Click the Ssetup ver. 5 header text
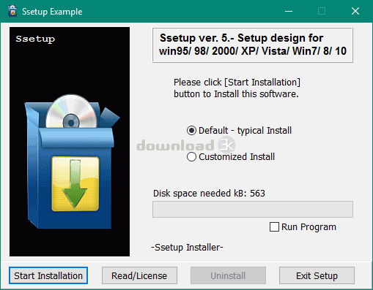 [x=253, y=45]
